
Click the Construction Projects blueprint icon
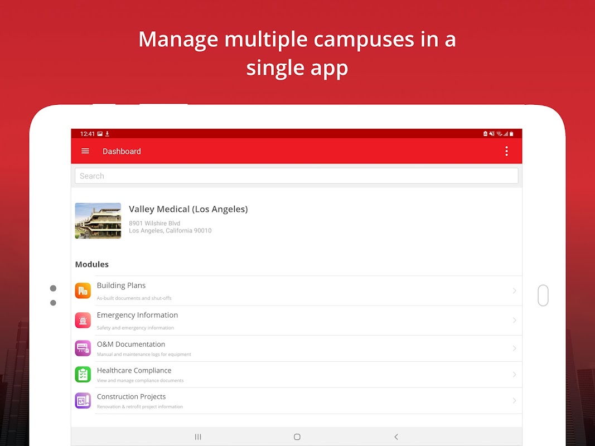(83, 400)
